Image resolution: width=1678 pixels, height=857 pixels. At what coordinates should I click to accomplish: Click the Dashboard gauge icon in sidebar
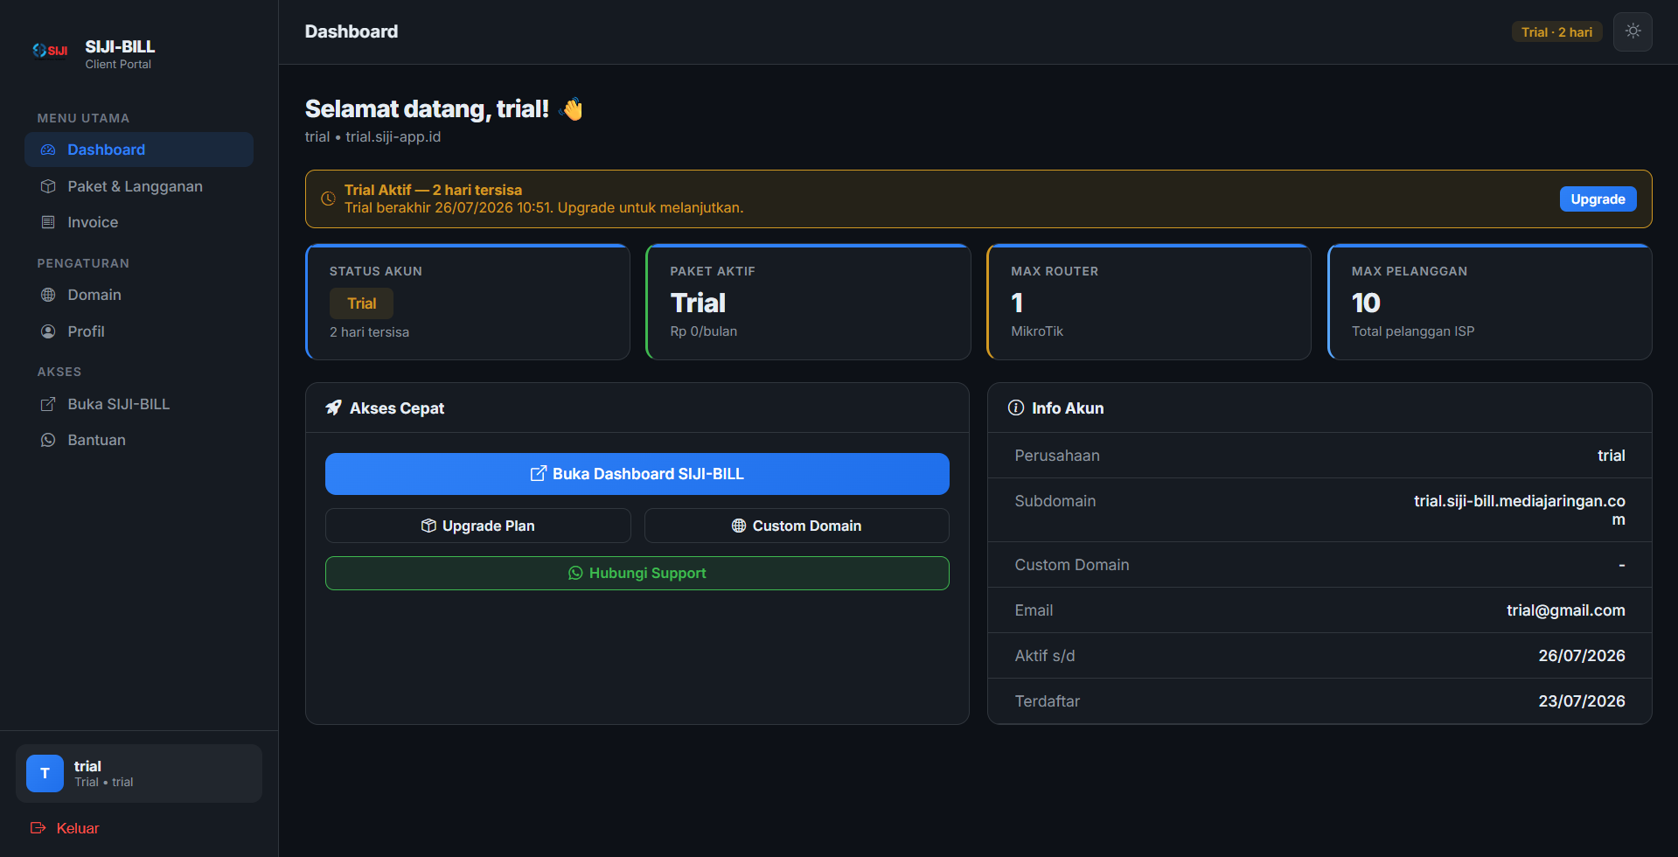48,150
